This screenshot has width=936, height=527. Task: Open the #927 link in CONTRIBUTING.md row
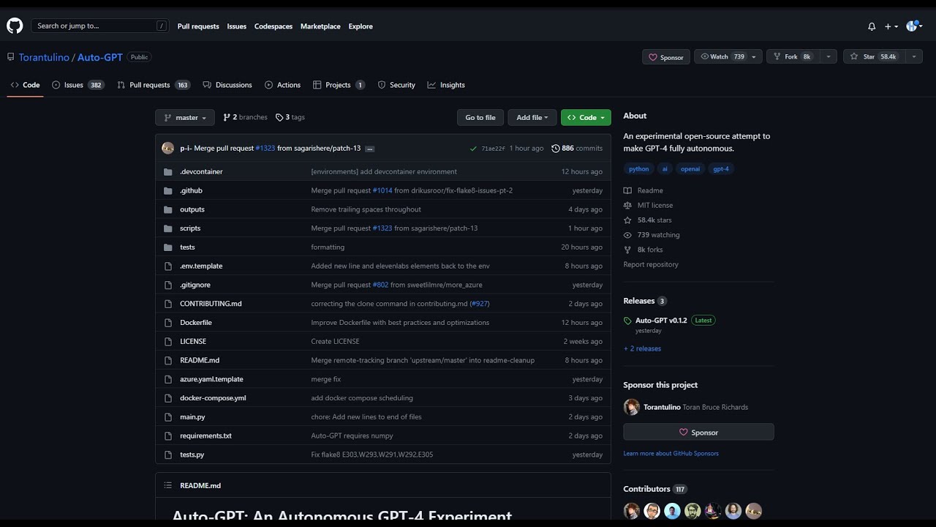tap(479, 304)
